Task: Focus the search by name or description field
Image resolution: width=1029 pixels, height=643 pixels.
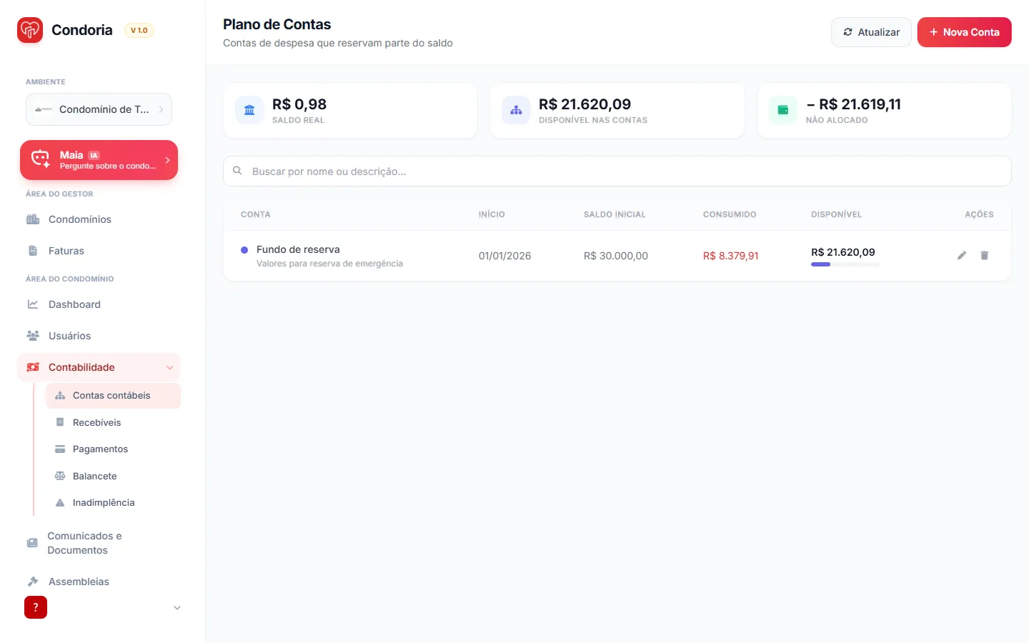Action: [617, 171]
